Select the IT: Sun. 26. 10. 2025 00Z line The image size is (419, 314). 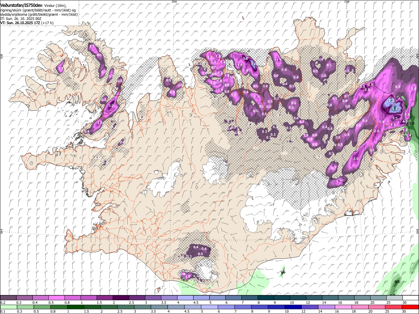21,19
